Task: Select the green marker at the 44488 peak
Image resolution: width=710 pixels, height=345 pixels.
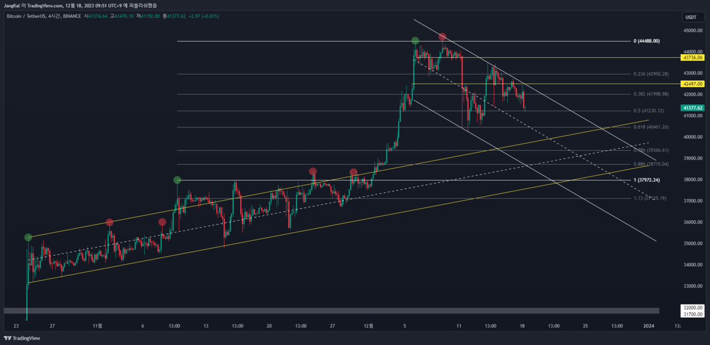Action: coord(415,40)
